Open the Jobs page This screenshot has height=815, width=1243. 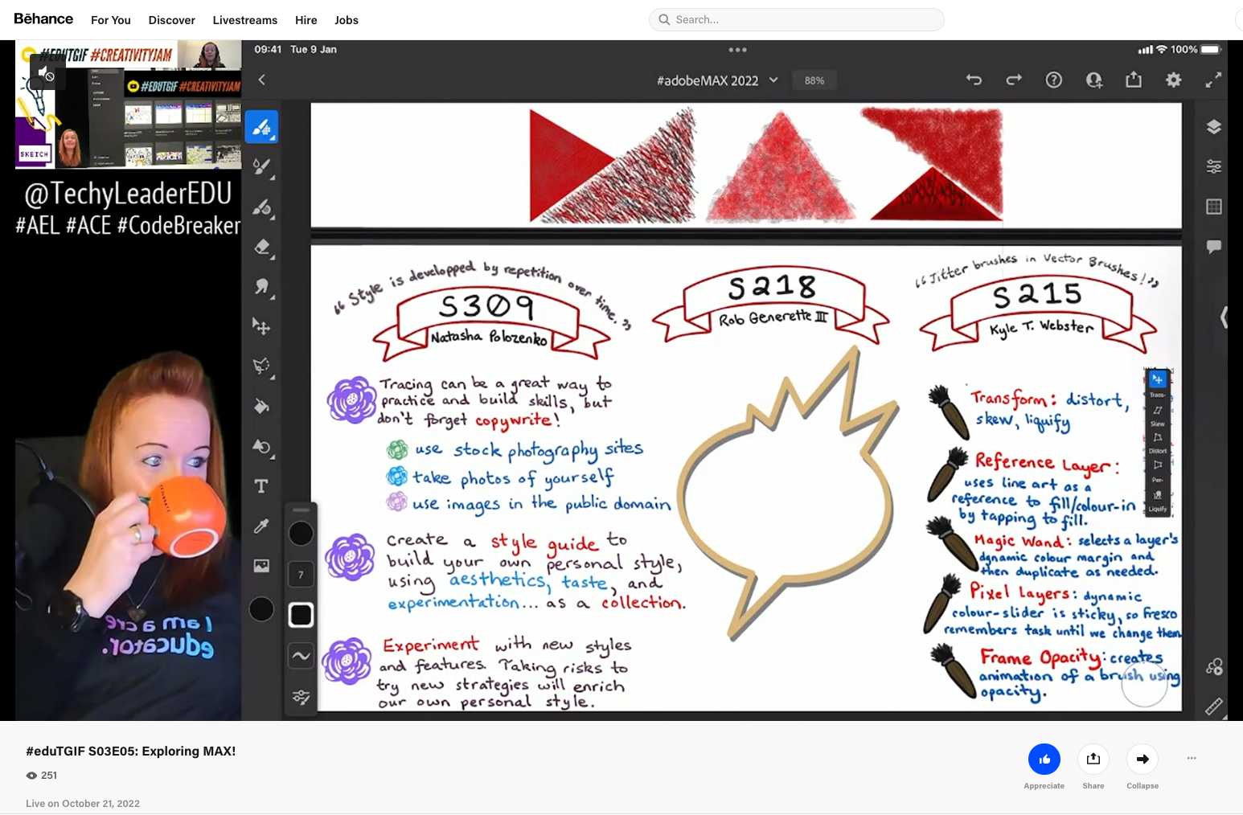point(347,20)
